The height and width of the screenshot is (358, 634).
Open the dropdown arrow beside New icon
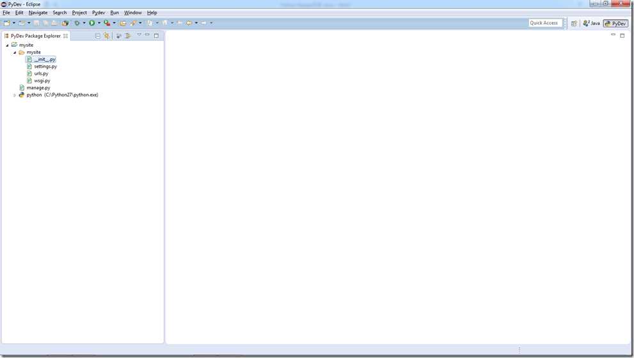pyautogui.click(x=13, y=23)
